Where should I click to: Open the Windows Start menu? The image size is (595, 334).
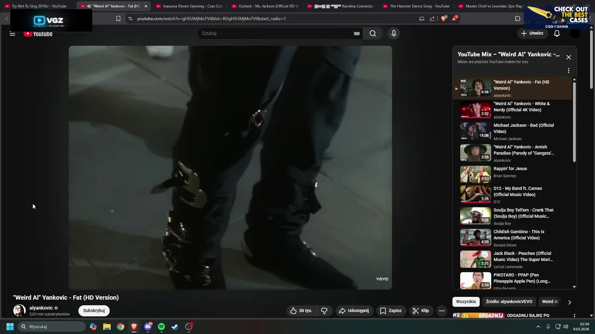10,327
